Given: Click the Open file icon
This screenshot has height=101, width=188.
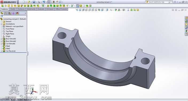Looking at the screenshot, I should point(29,2).
